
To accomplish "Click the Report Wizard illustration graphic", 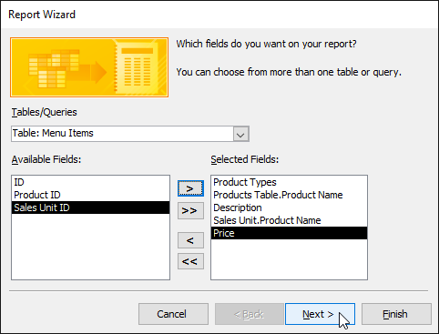I will (x=89, y=67).
